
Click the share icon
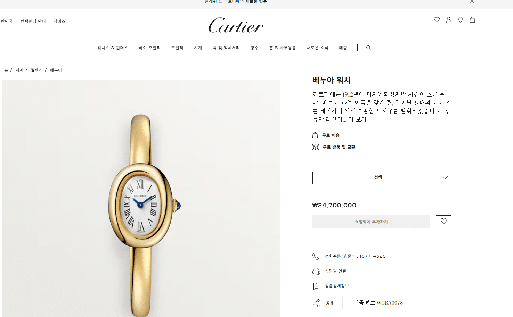point(316,303)
